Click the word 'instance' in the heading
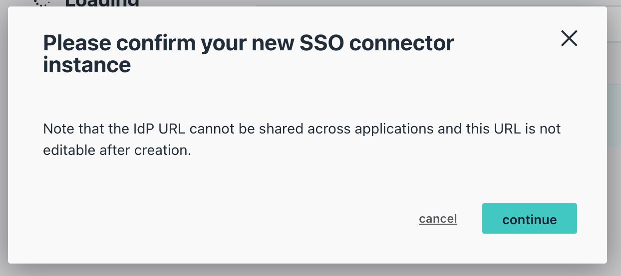This screenshot has width=621, height=276. click(x=87, y=65)
